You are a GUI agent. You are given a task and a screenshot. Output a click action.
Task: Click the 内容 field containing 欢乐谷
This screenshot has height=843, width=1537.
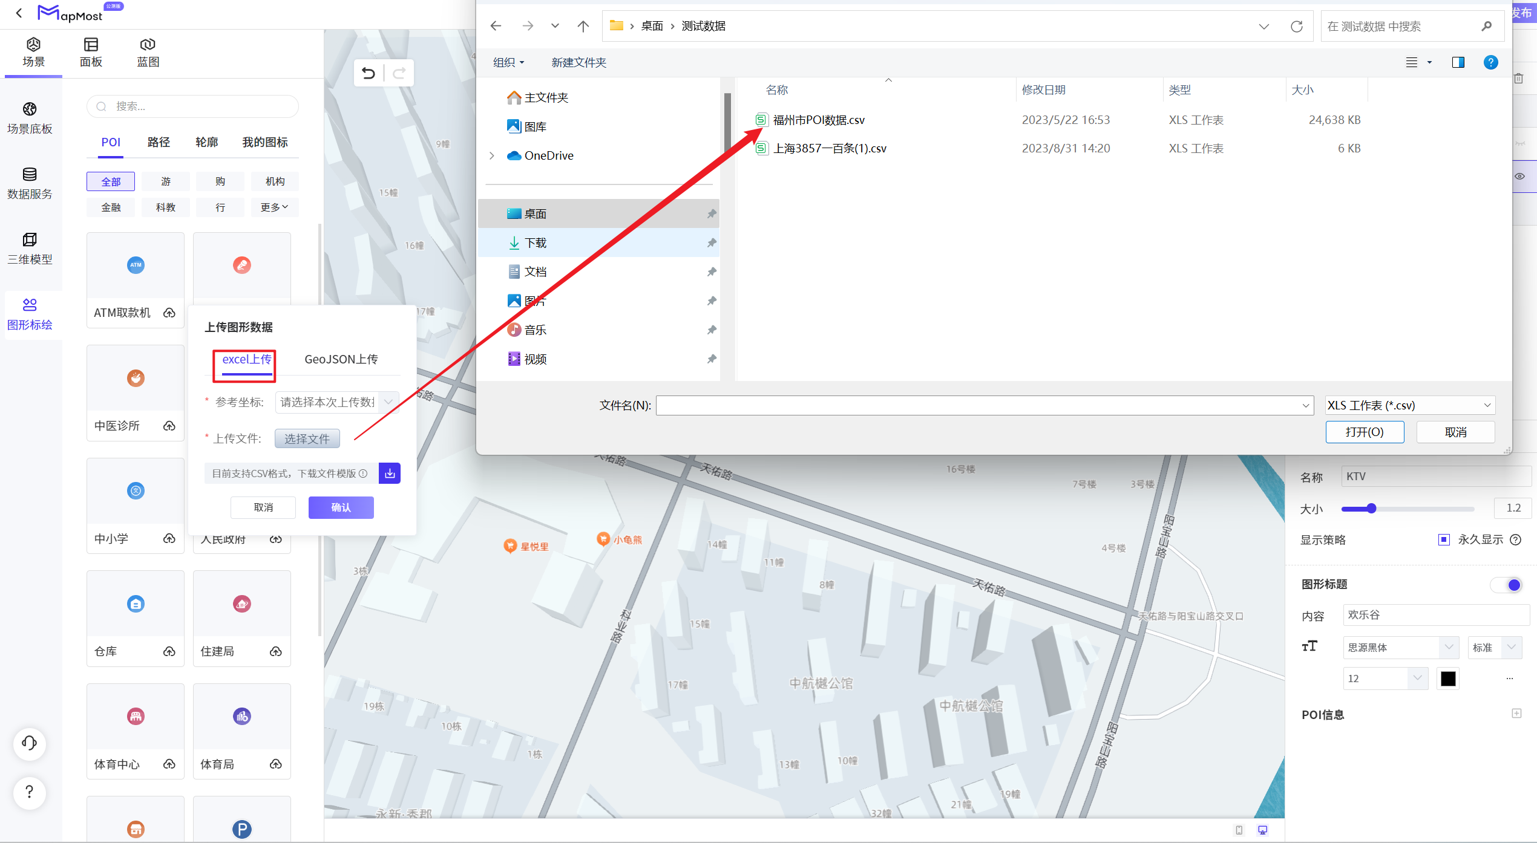pos(1436,615)
